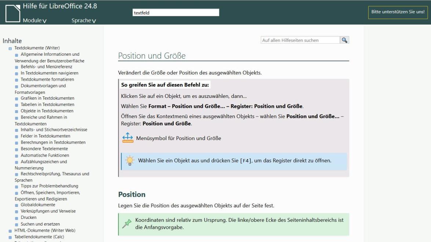Screen dimensions: 431x242
Task: Expand 'In Textdokumenten navigieren' node
Action: pos(17,74)
